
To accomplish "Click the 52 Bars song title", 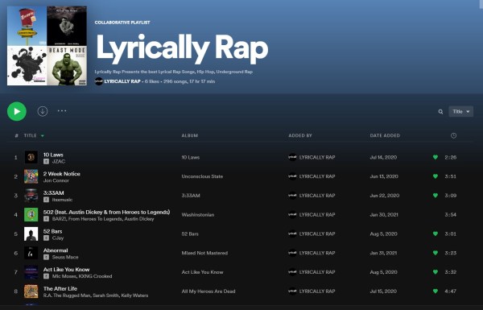I will pyautogui.click(x=52, y=231).
